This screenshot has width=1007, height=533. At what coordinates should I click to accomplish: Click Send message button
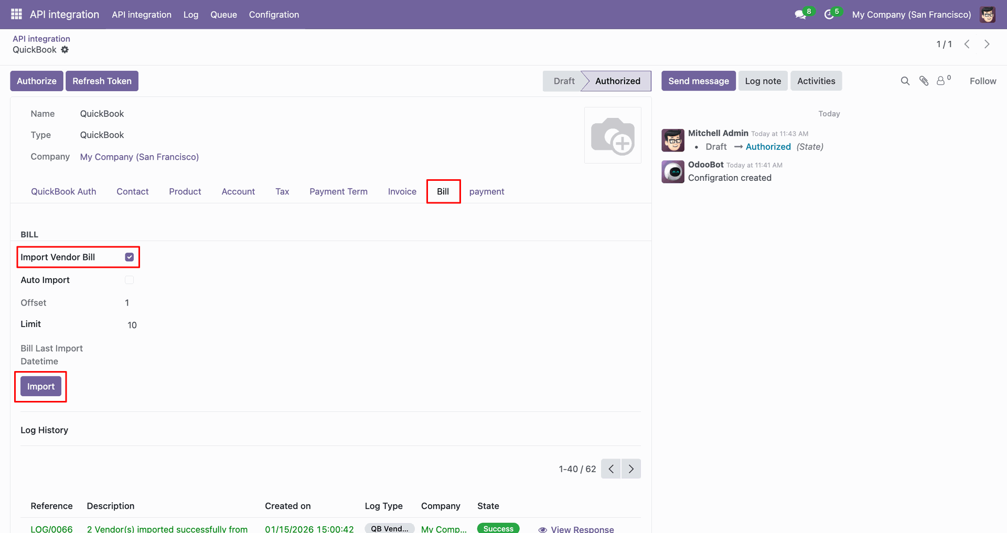pos(699,81)
